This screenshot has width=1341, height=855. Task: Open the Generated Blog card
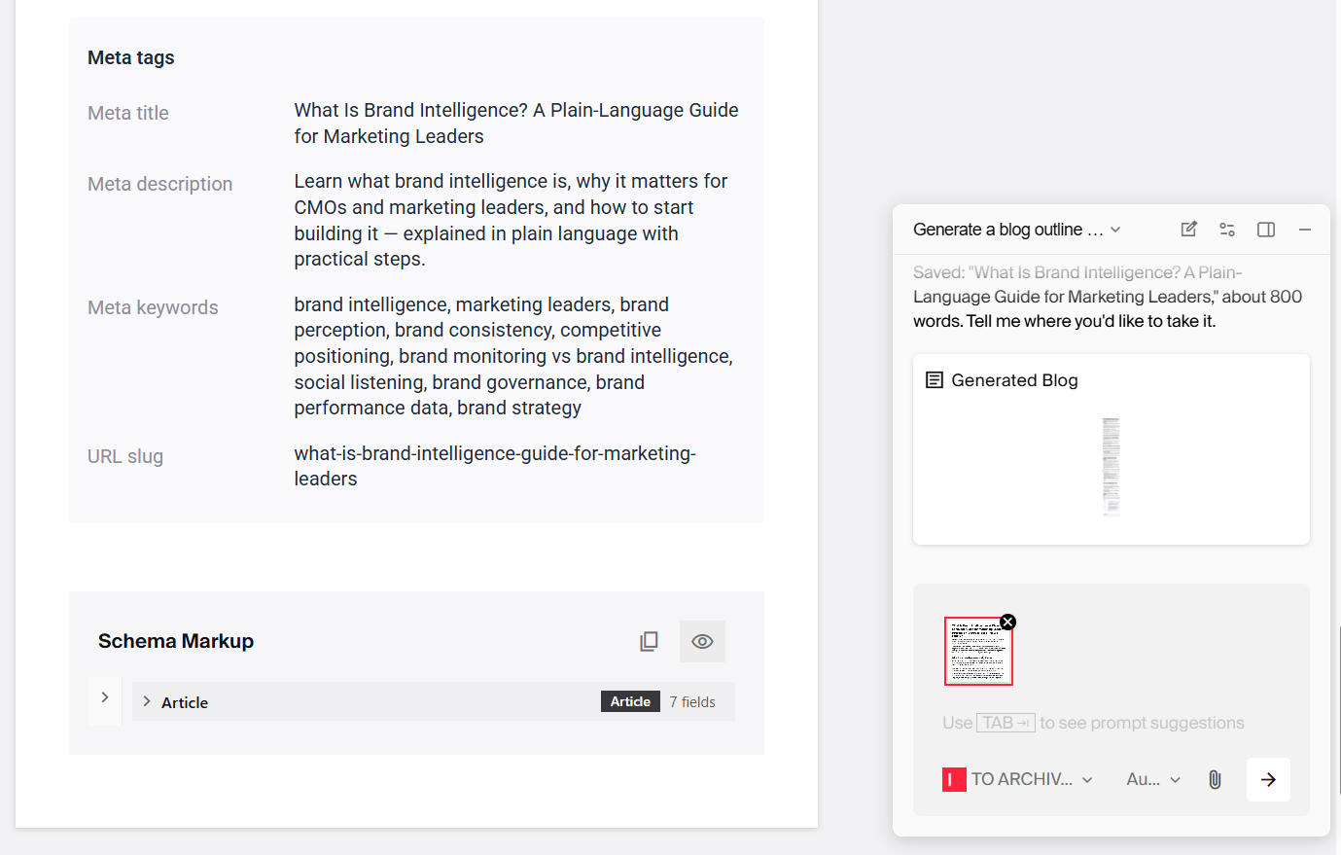click(x=1112, y=449)
